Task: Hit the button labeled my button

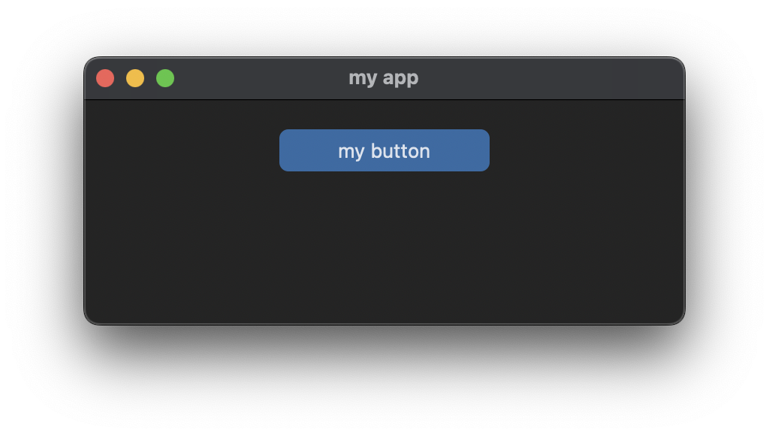Action: (x=384, y=150)
